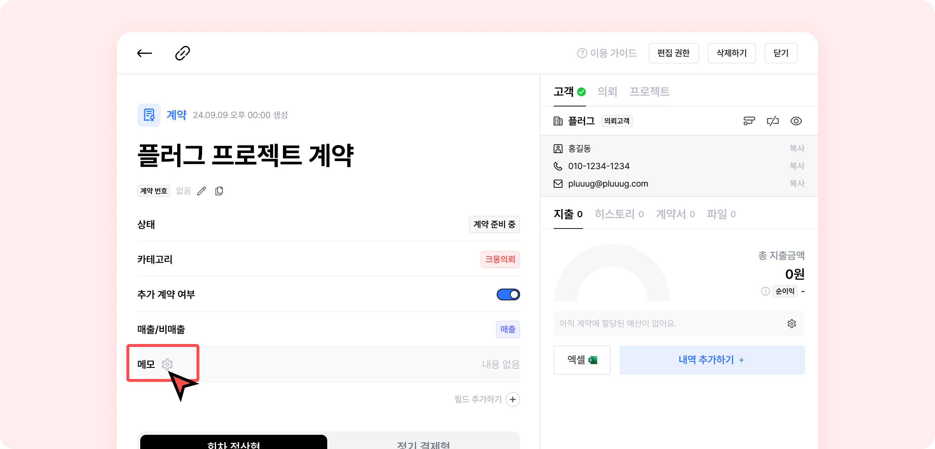Screen dimensions: 935x449
Task: Click the back arrow icon
Action: point(144,53)
